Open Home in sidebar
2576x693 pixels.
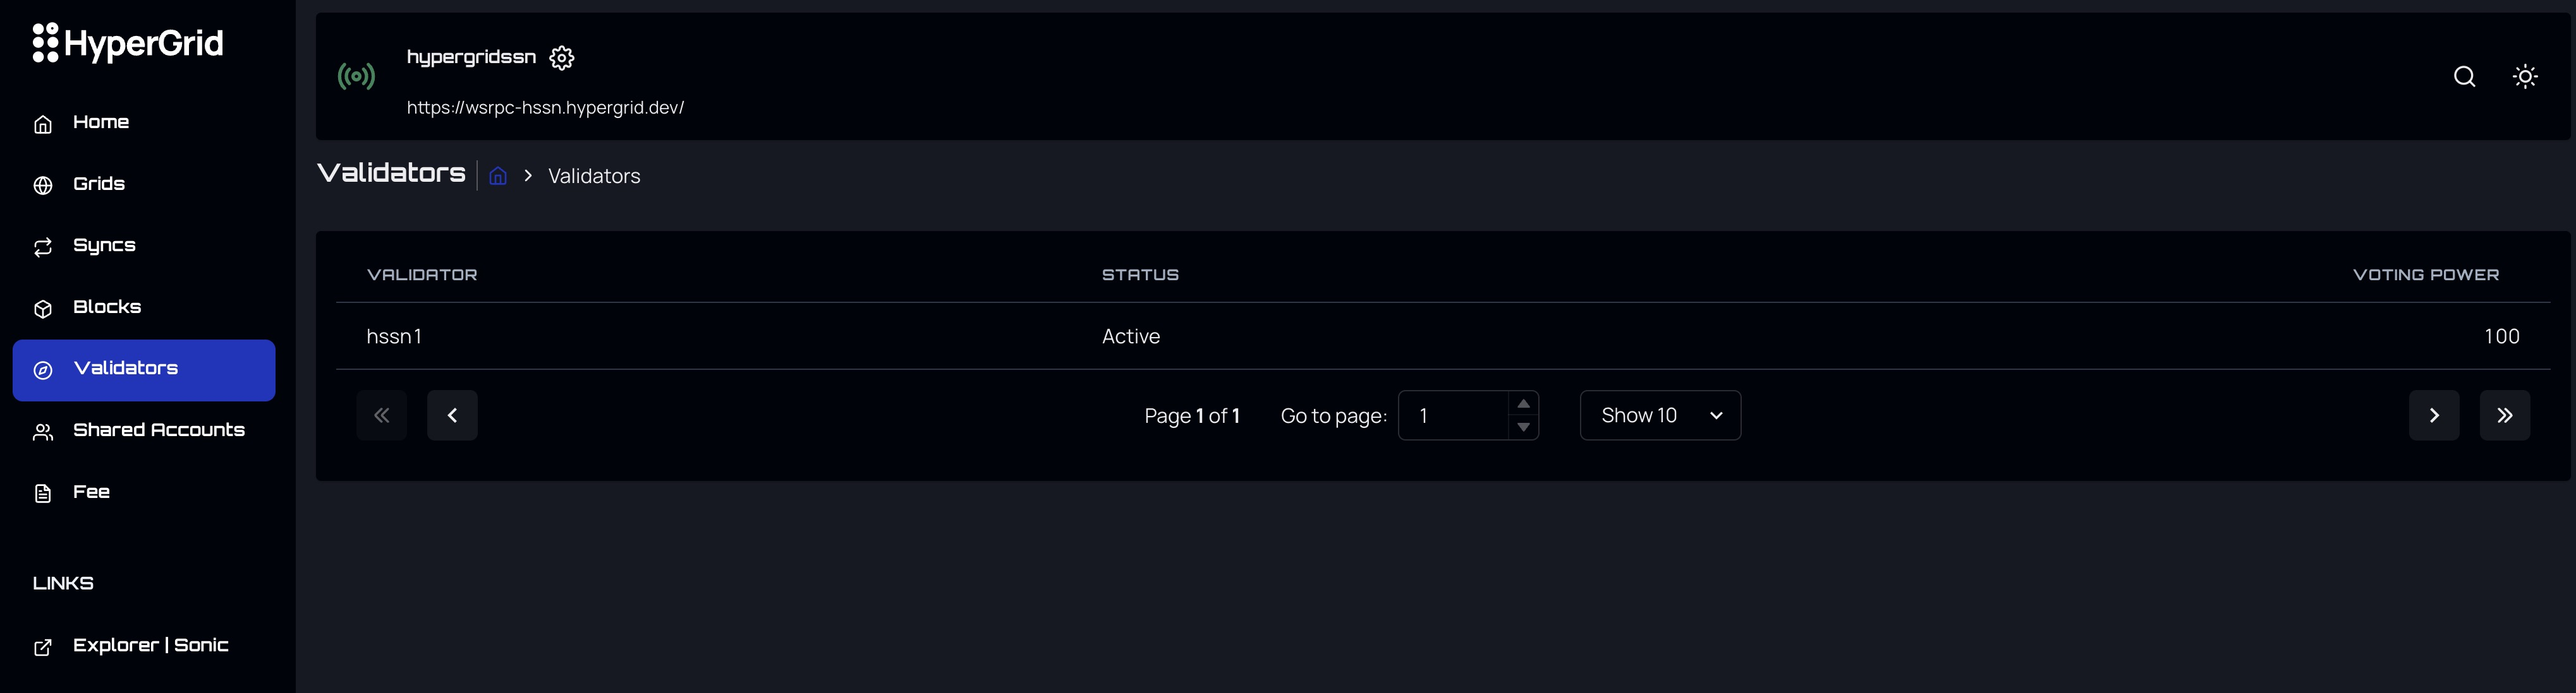(100, 123)
